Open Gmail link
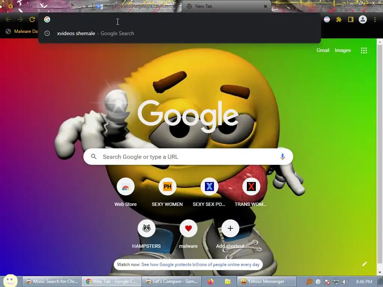 coord(323,50)
